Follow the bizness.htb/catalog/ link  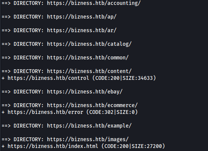[89, 44]
